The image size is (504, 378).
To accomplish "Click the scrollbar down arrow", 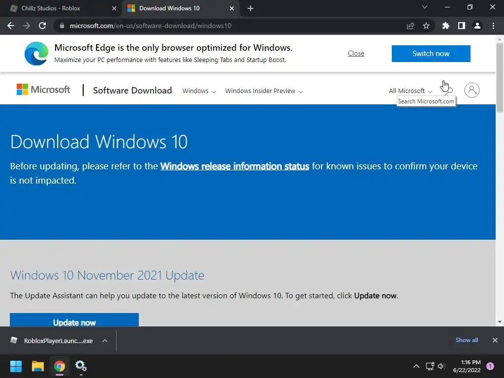I will (500, 322).
